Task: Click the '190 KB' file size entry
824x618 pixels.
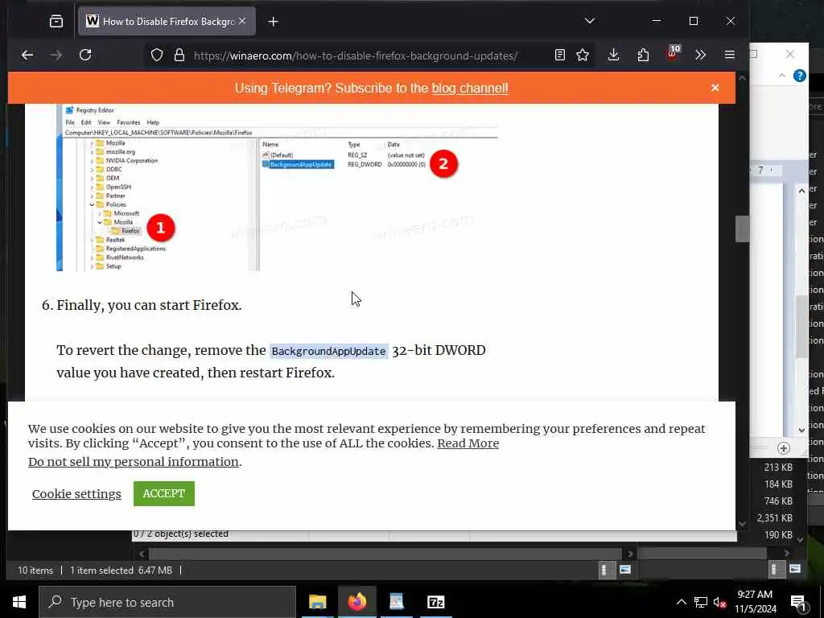Action: coord(778,534)
